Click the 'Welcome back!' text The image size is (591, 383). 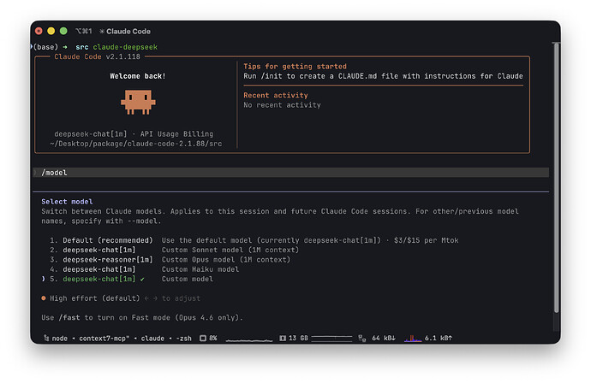point(138,76)
